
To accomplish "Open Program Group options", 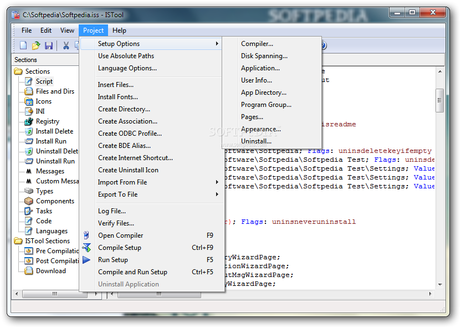I will tap(272, 105).
